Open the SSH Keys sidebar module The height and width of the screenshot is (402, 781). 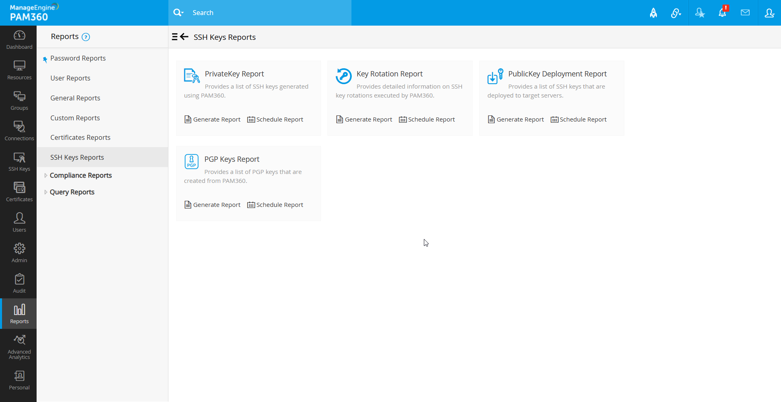pyautogui.click(x=19, y=162)
